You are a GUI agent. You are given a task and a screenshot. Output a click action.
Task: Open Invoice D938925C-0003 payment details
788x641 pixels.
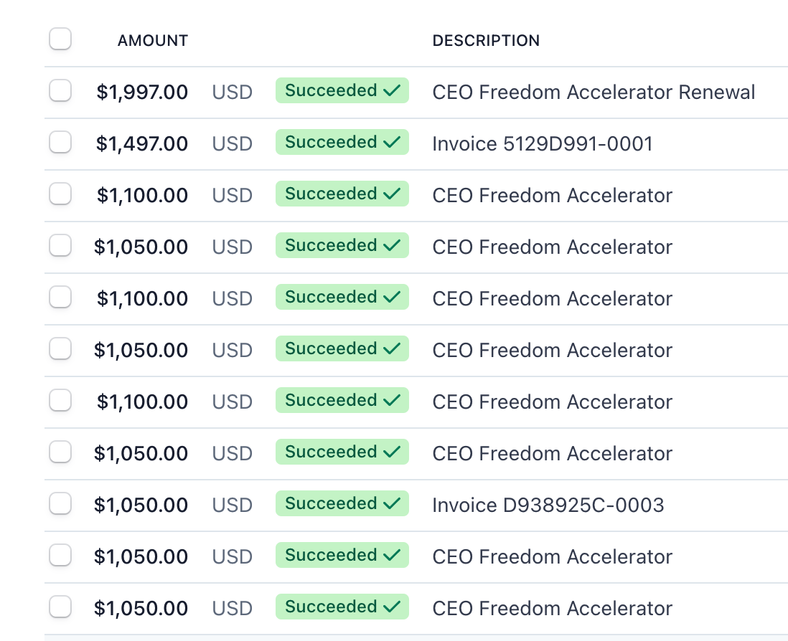(x=548, y=505)
